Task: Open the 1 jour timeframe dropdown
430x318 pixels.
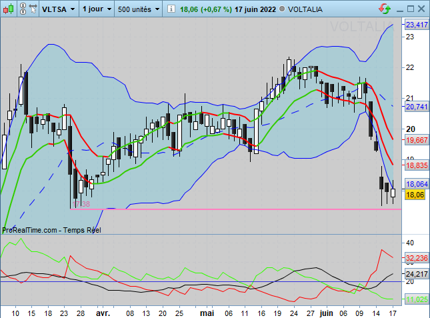Action: pyautogui.click(x=97, y=9)
